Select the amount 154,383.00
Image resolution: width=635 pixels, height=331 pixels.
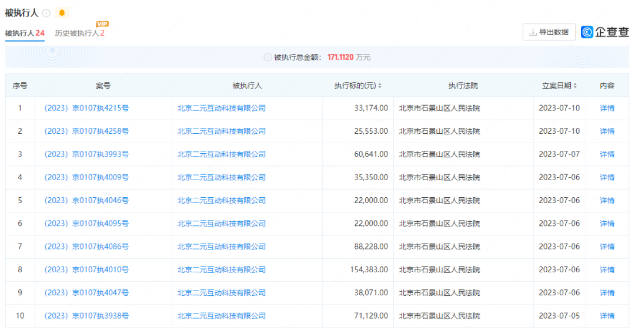click(x=369, y=269)
